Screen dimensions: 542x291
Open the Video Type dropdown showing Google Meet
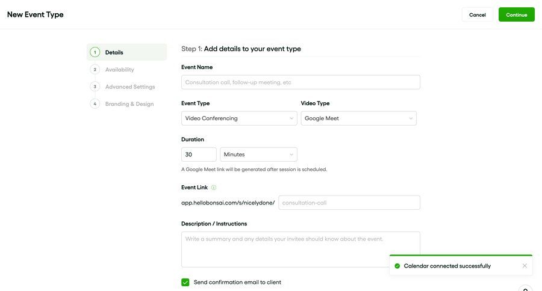click(358, 118)
